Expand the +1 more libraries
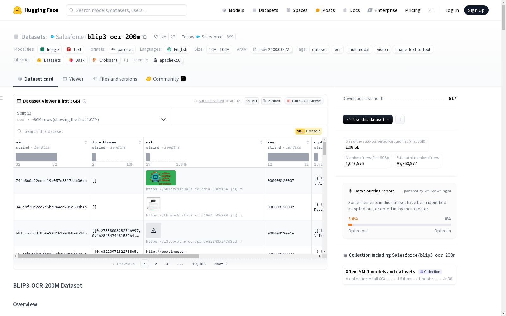Screen dimensions: 506x316 (x=126, y=60)
